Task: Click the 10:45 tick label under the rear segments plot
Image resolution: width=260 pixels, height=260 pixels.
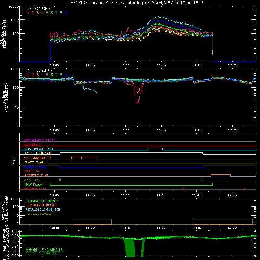Action: (54, 130)
